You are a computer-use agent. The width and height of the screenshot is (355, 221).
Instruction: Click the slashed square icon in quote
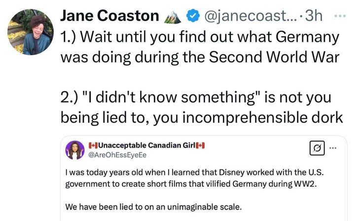316,148
